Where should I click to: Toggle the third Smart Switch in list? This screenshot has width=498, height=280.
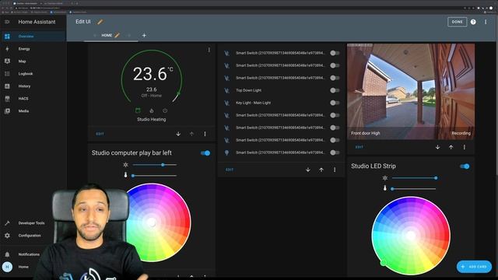(335, 78)
